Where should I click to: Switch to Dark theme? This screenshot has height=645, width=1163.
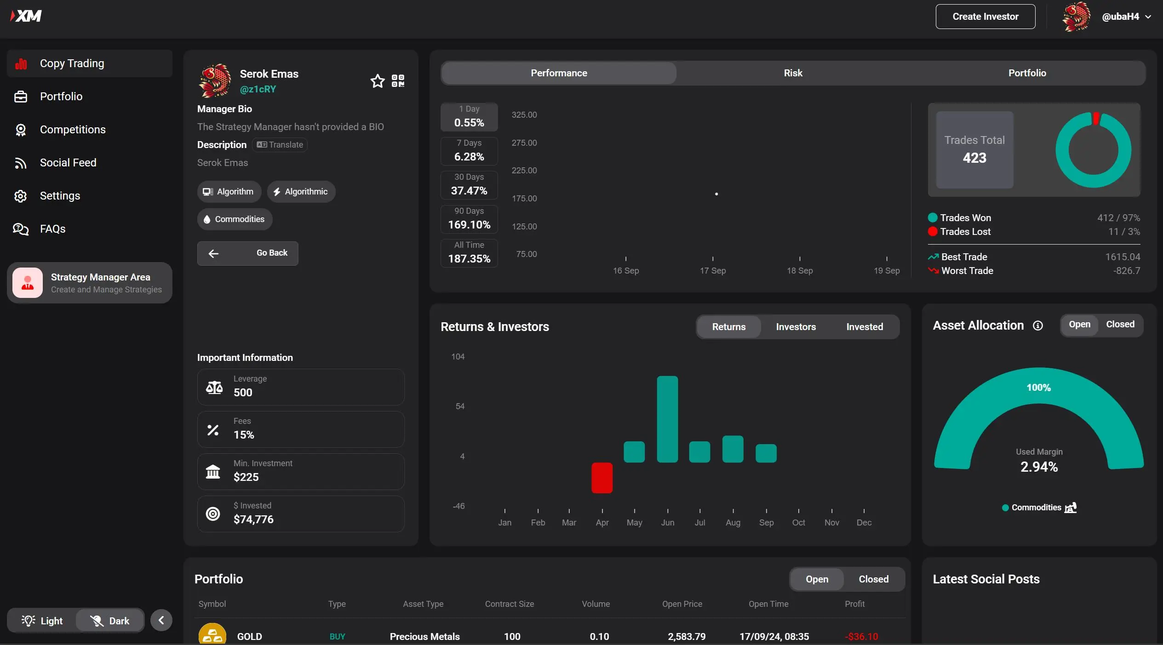(x=110, y=621)
